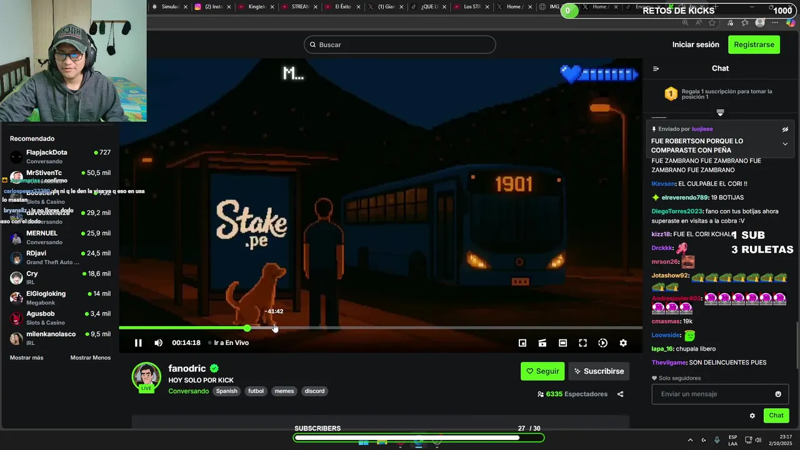Mute the video player volume

158,342
